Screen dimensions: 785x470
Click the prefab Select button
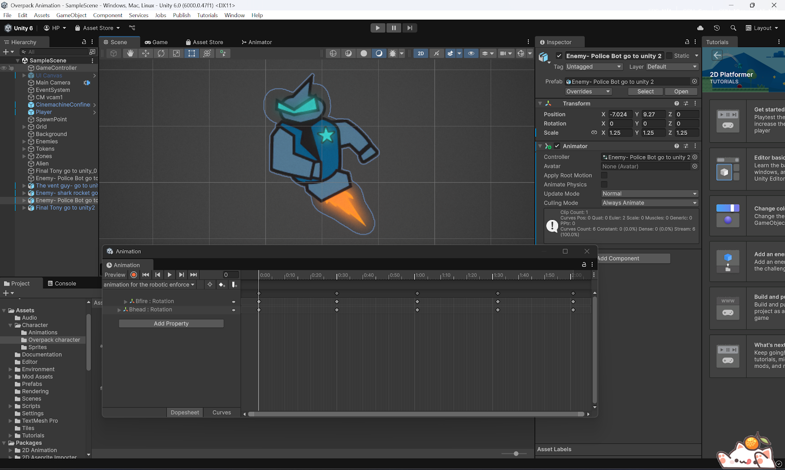[x=645, y=92]
